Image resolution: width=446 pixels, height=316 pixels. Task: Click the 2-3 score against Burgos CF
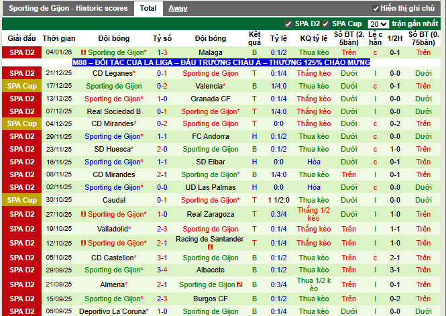tap(162, 299)
